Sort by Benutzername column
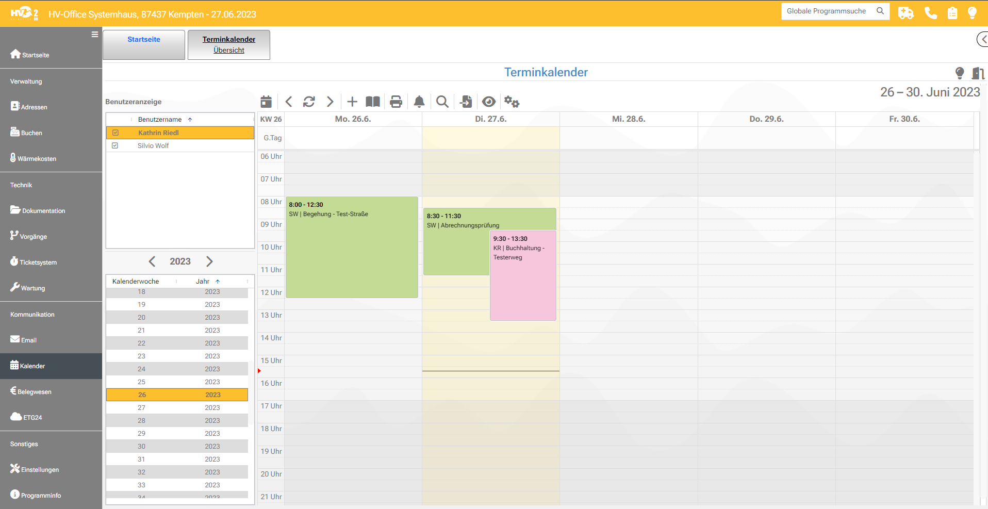The height and width of the screenshot is (509, 988). pos(160,119)
